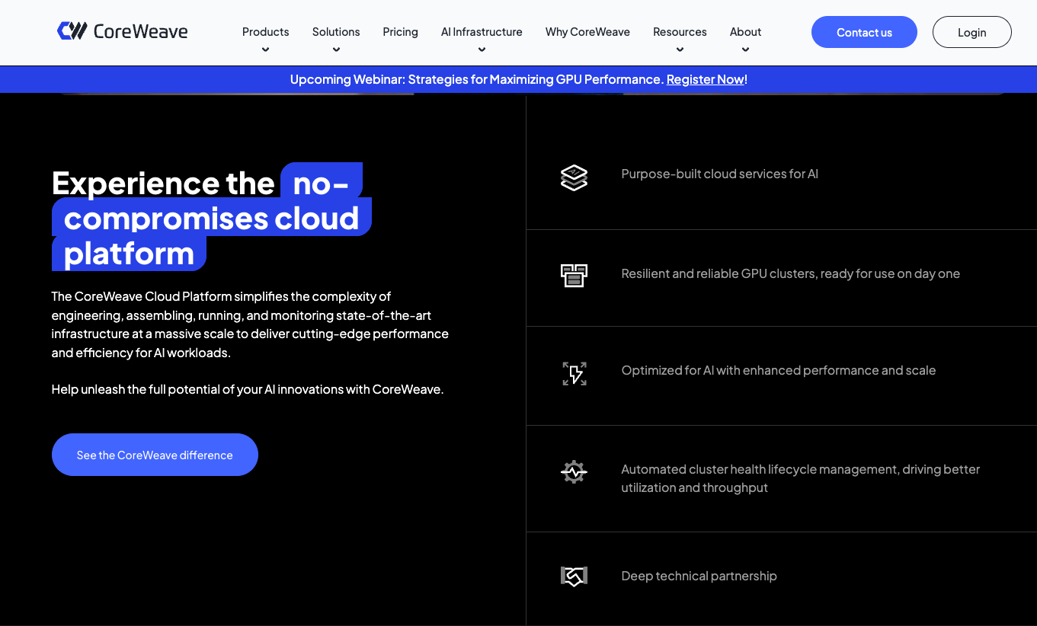Click the Contact us button
The image size is (1037, 626).
864,32
